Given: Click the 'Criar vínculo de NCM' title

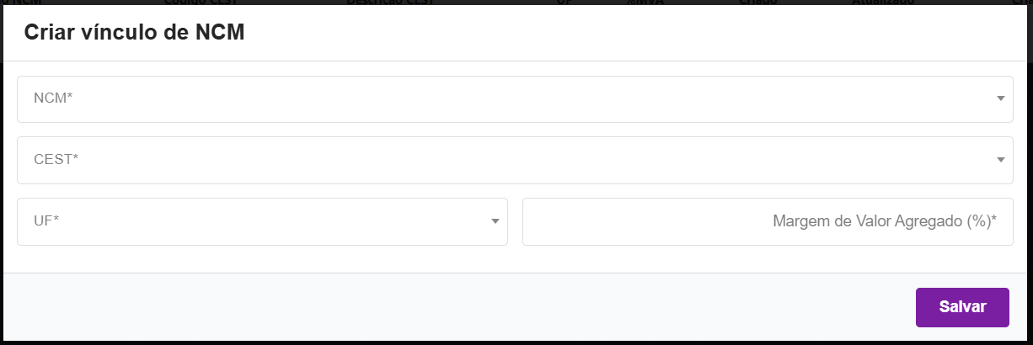Looking at the screenshot, I should (134, 33).
